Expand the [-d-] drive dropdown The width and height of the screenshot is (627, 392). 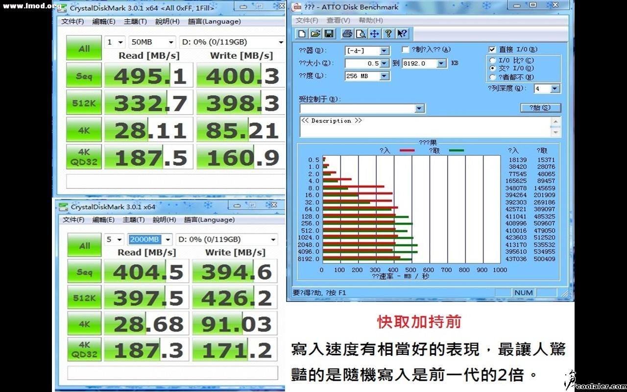point(384,51)
